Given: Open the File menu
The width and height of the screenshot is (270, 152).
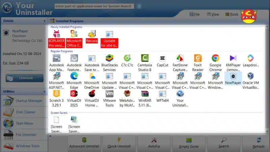Looking at the screenshot, I should 195,14.
